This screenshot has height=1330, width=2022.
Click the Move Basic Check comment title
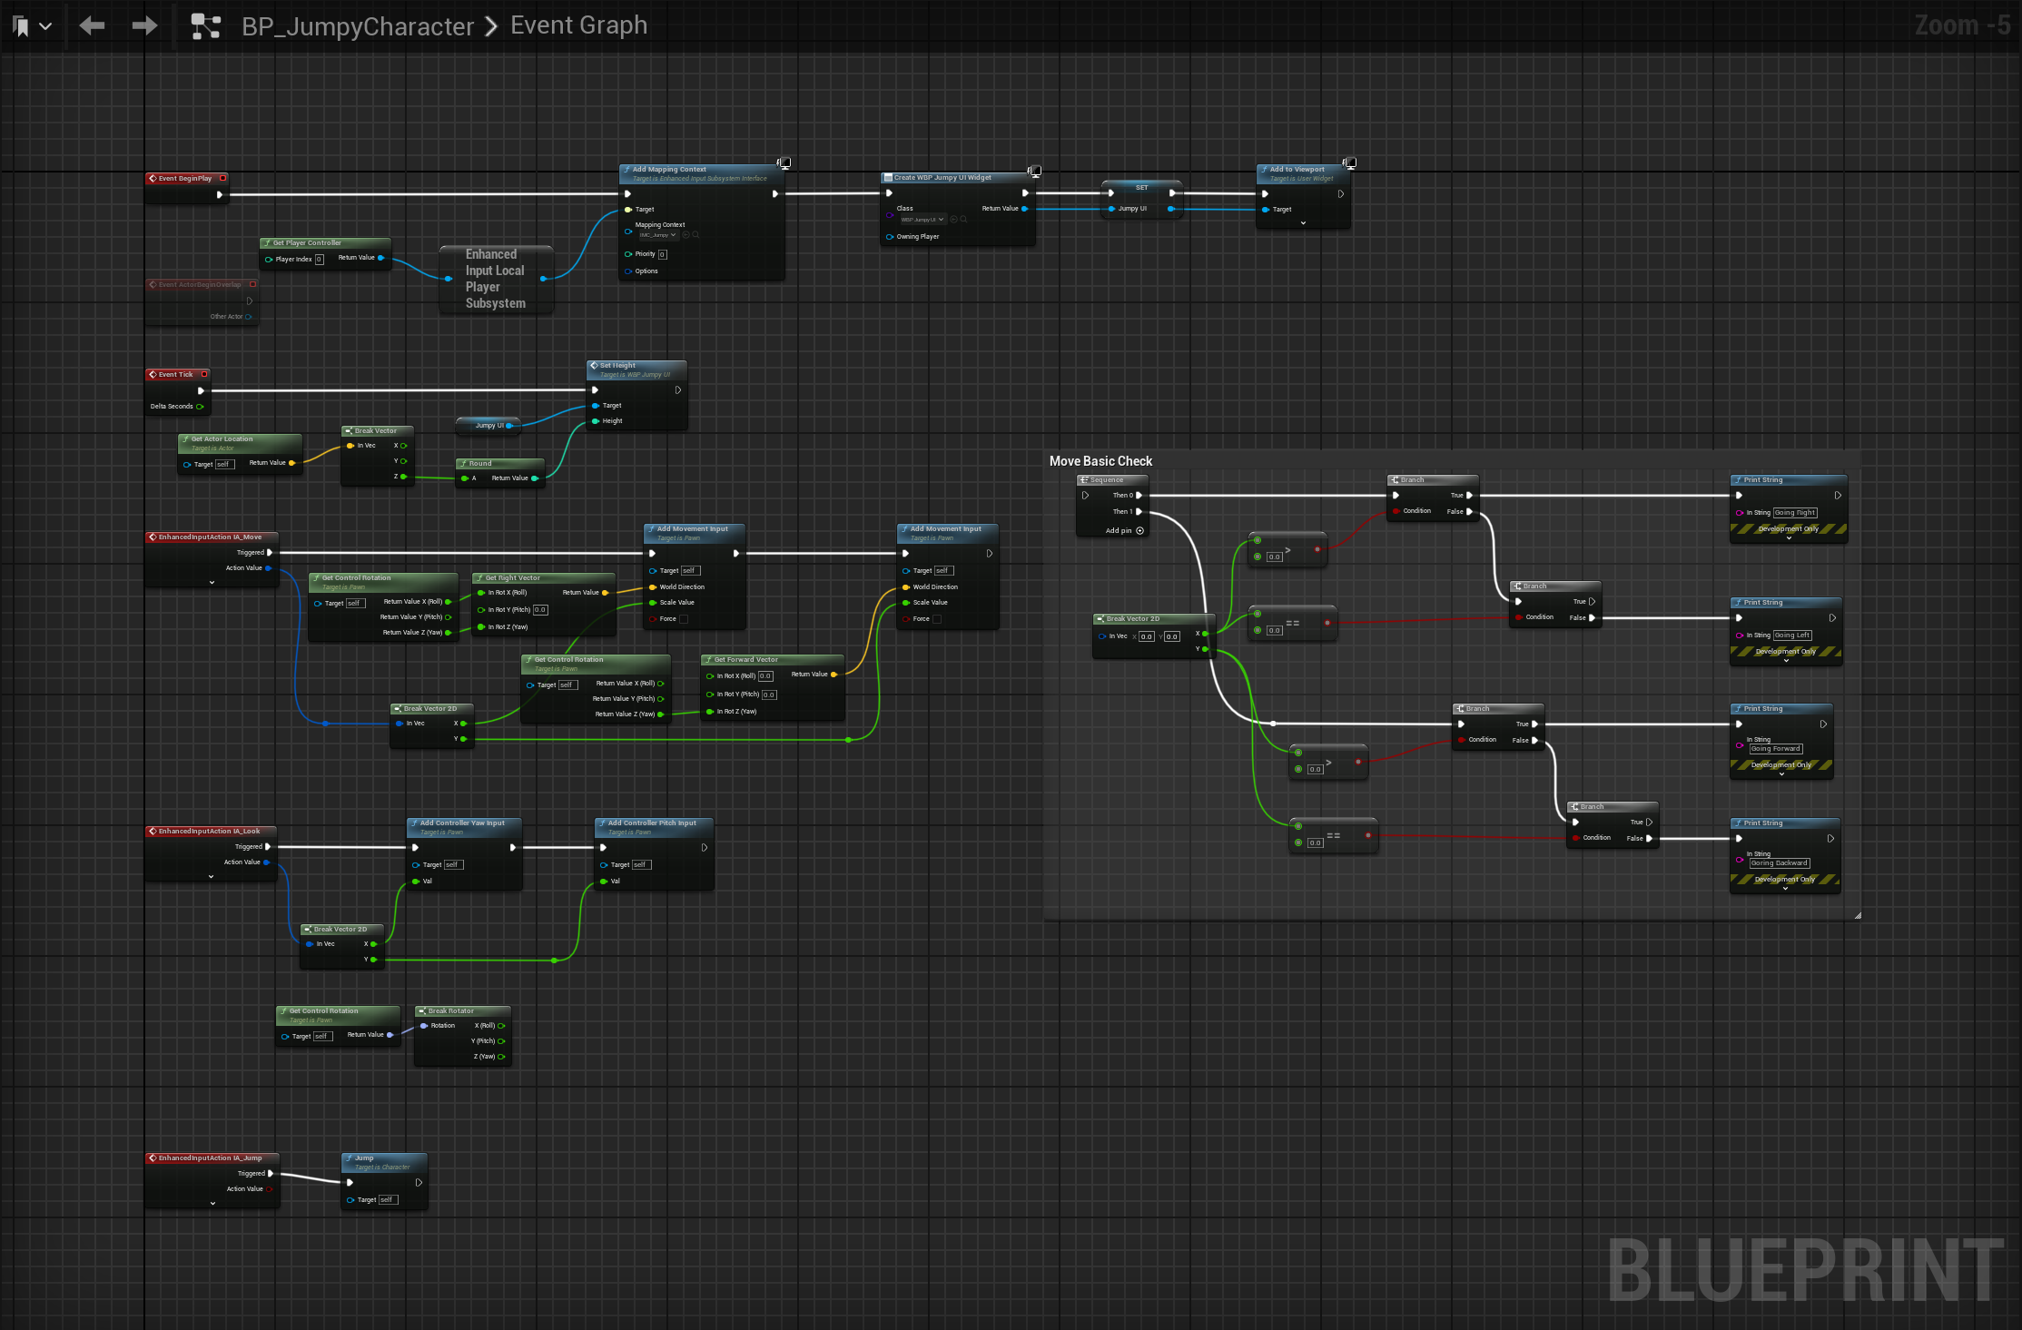[x=1100, y=461]
